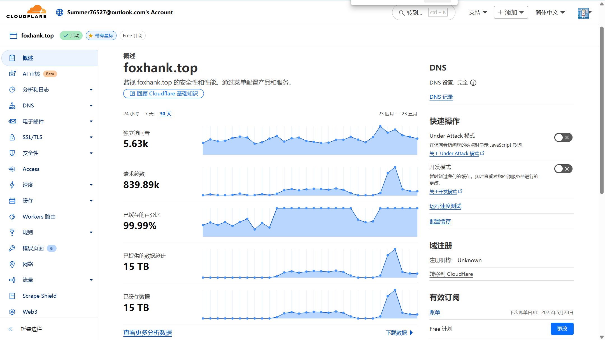Image resolution: width=605 pixels, height=340 pixels.
Task: Click the Access sign-in arrow icon
Action: [12, 169]
